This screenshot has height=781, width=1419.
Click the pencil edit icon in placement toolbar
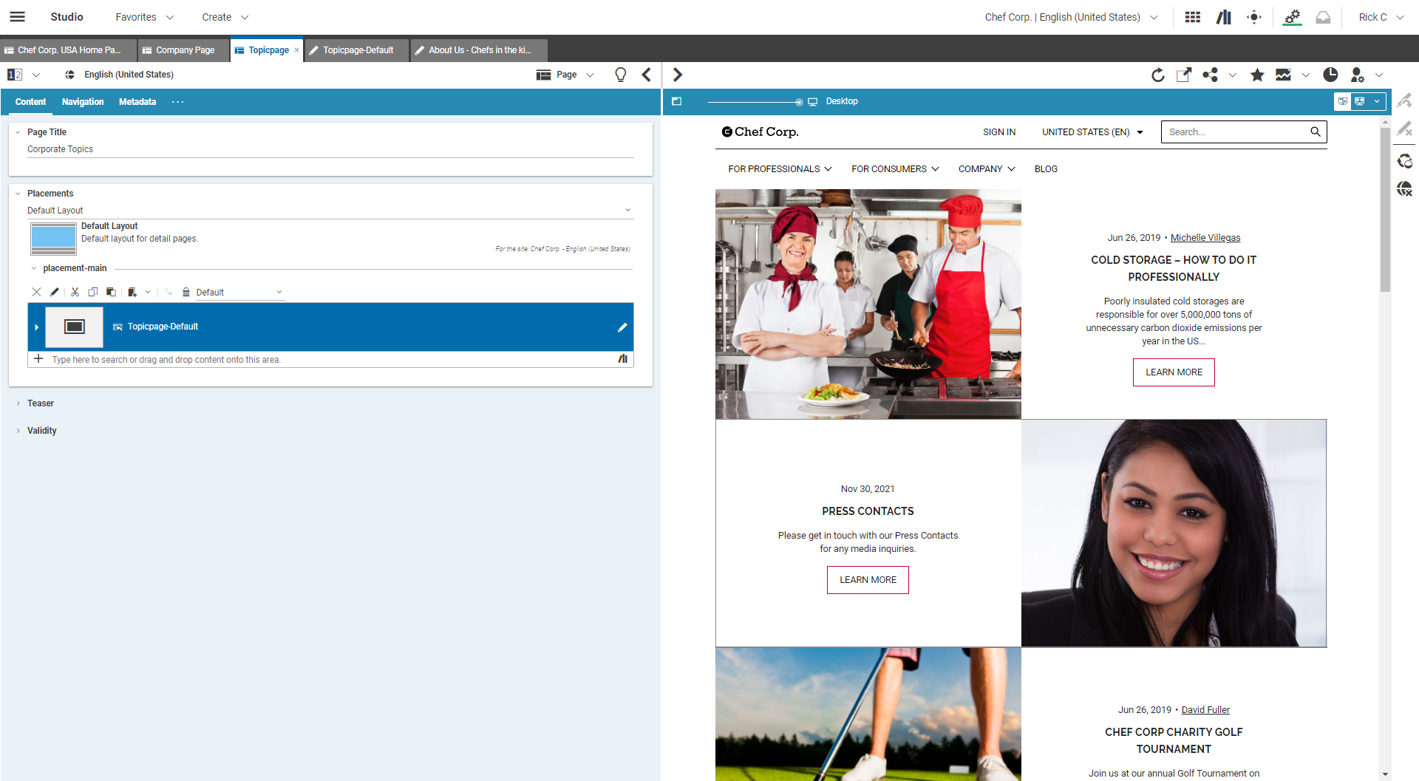54,292
